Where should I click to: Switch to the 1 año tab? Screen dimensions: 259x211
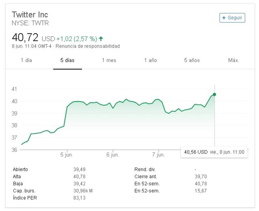click(151, 60)
